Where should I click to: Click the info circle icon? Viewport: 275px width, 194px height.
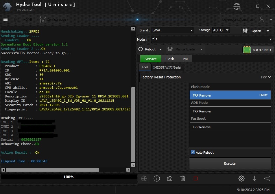click(x=157, y=178)
